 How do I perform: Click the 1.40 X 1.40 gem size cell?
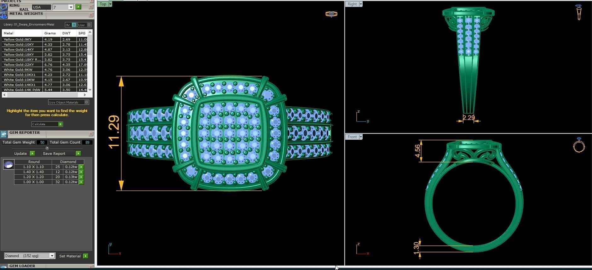33,172
